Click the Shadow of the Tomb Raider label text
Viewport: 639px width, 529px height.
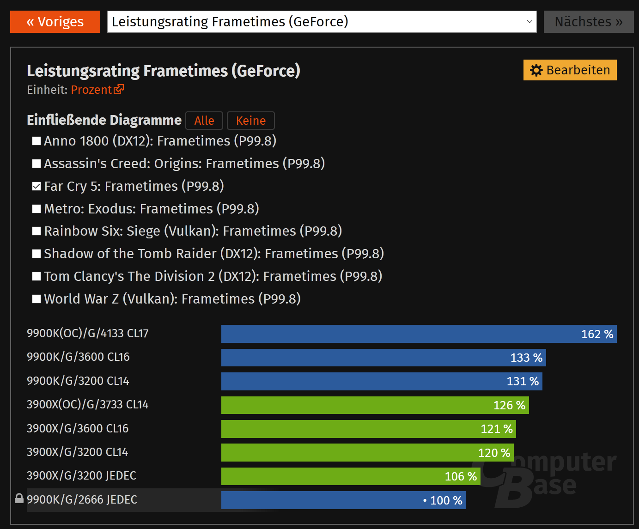click(214, 254)
